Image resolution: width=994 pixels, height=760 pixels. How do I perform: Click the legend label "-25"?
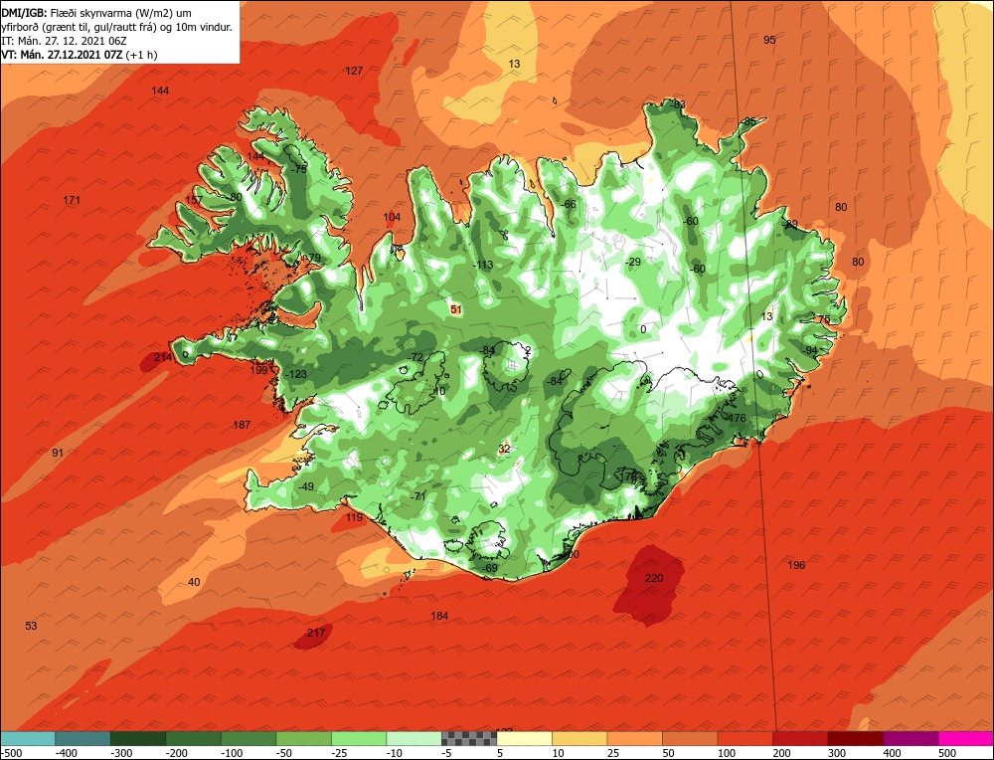click(341, 753)
